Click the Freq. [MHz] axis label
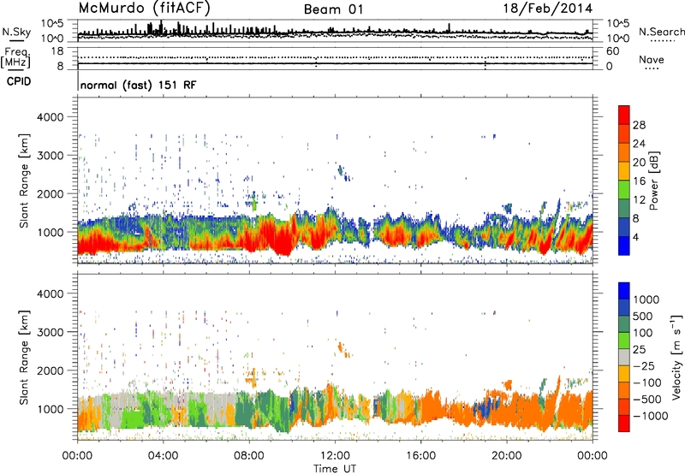Screen dimensions: 685x474 (x=15, y=57)
